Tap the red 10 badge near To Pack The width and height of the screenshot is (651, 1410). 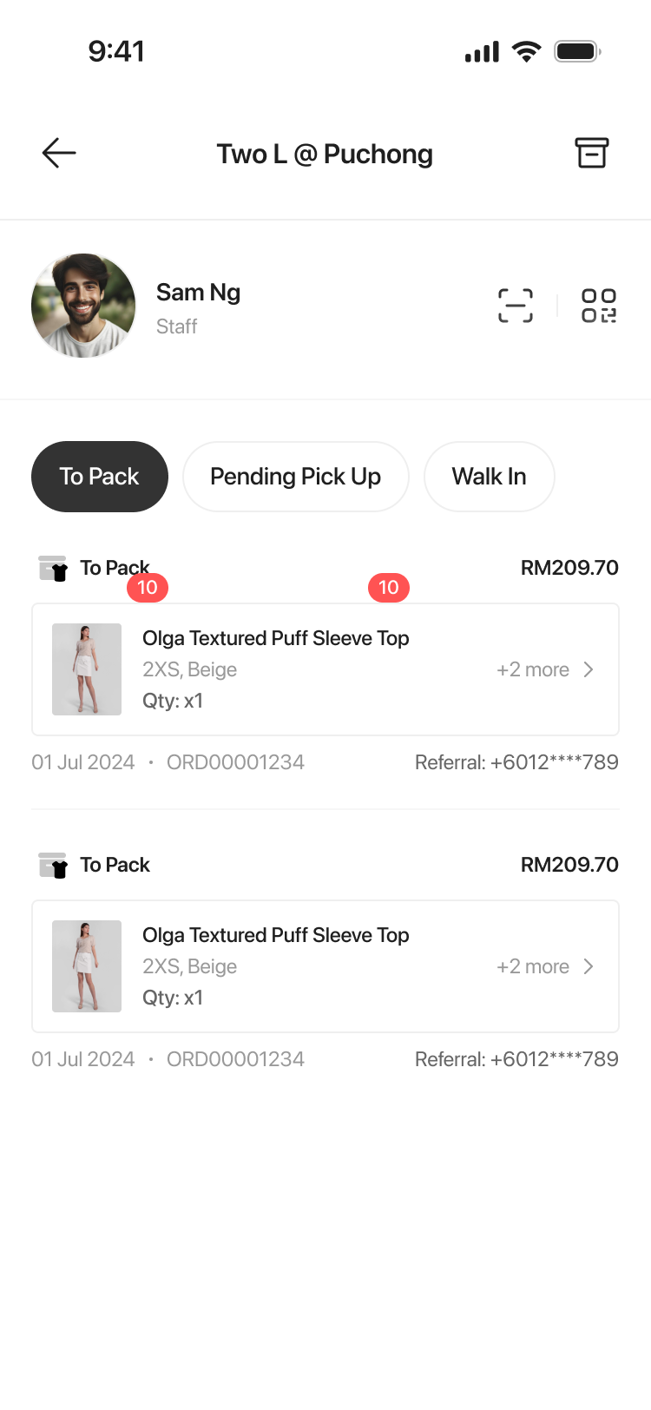(148, 588)
